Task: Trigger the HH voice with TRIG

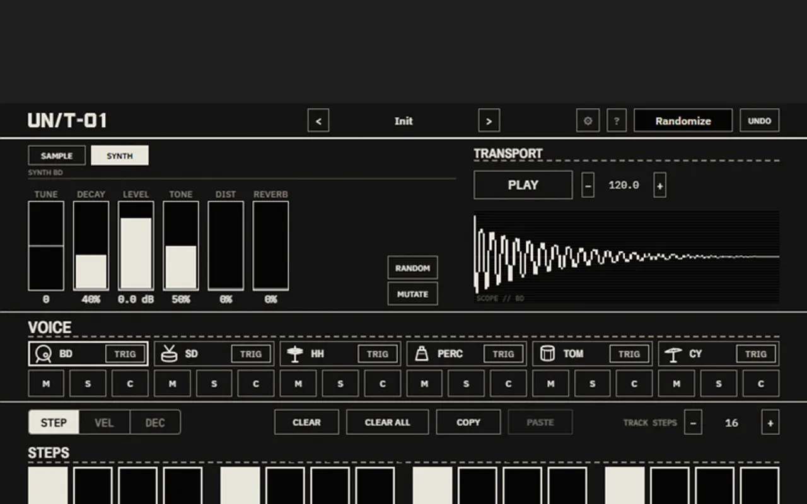Action: pyautogui.click(x=378, y=354)
